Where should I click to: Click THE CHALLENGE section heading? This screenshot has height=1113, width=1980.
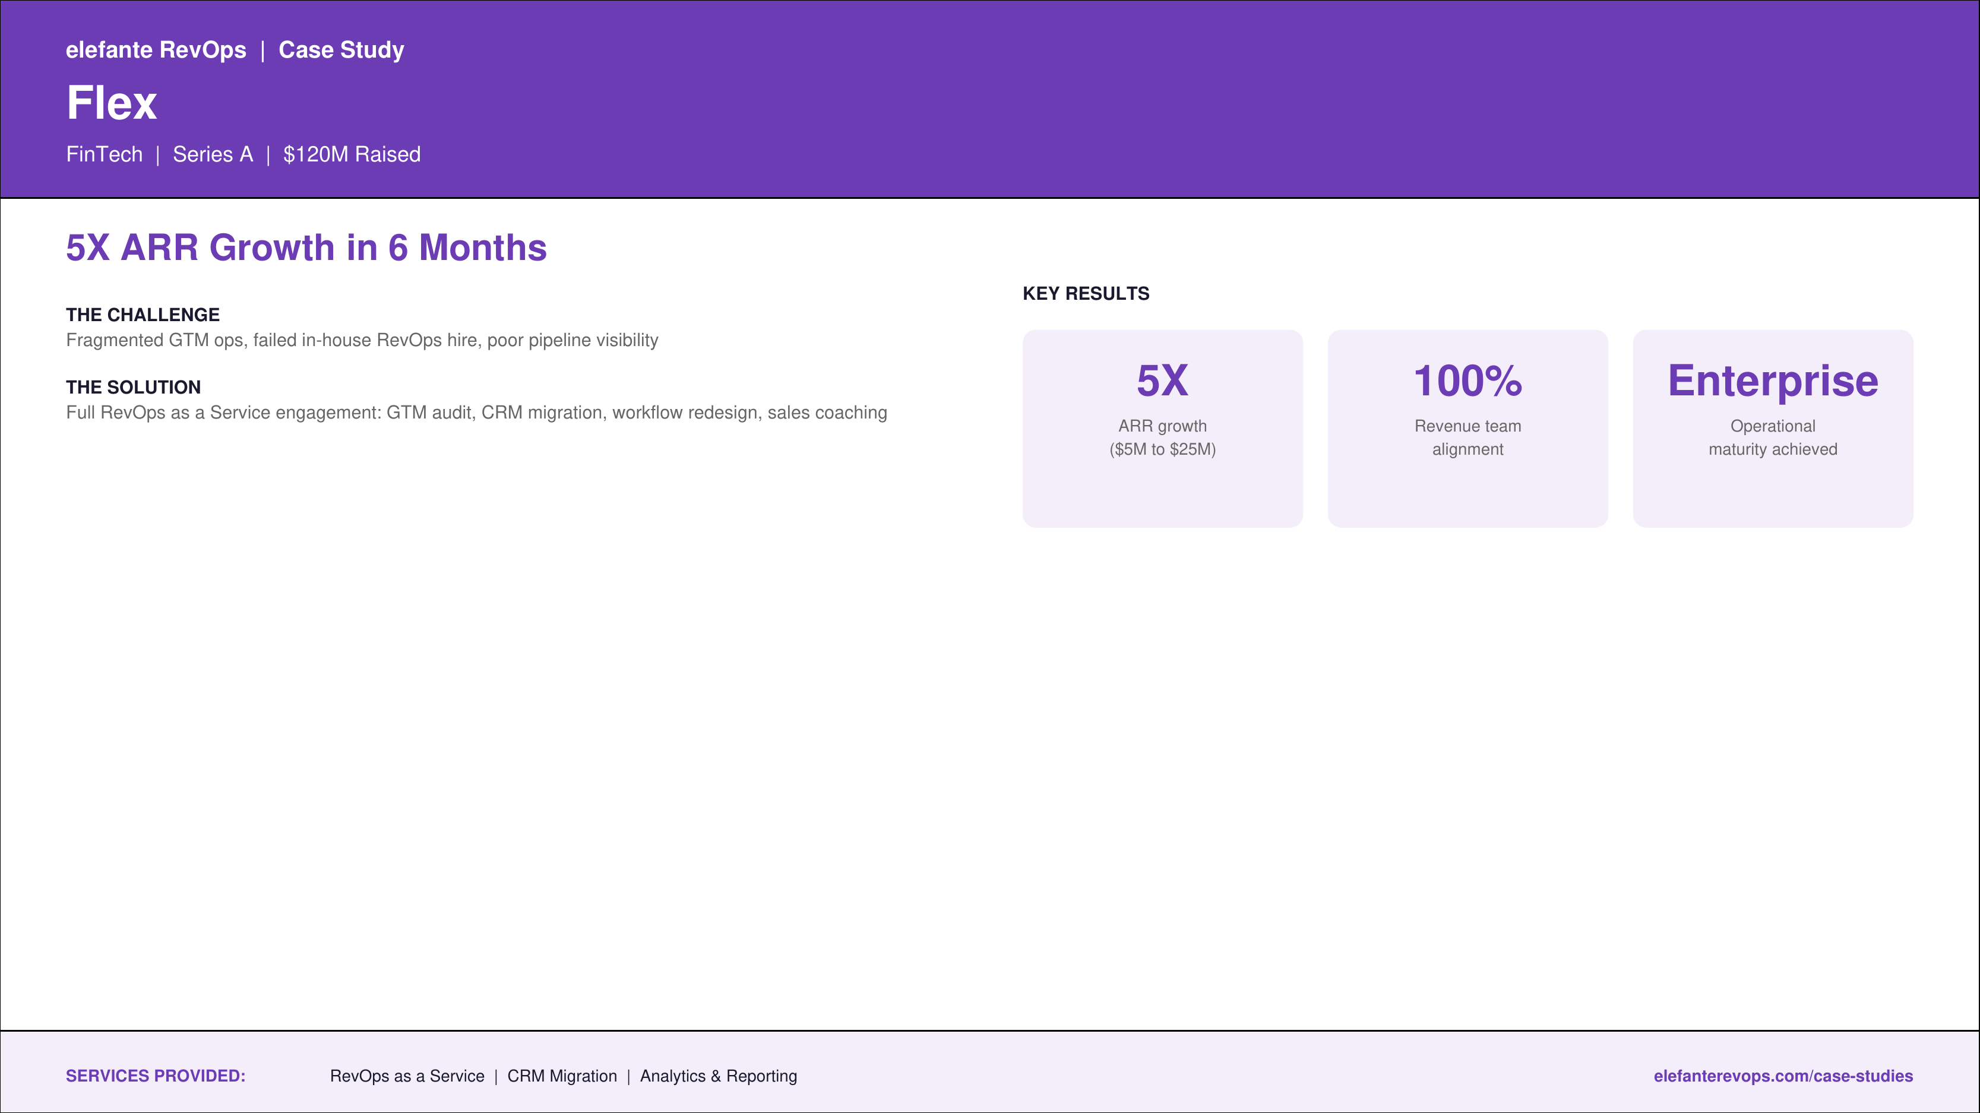143,314
